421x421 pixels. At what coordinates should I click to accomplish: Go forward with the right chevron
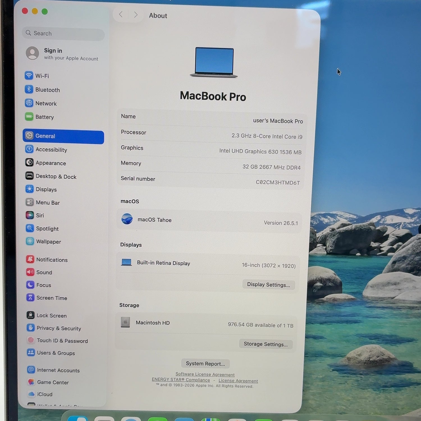point(136,15)
